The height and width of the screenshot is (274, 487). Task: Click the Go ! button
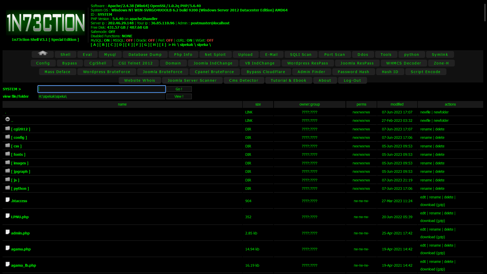click(179, 89)
